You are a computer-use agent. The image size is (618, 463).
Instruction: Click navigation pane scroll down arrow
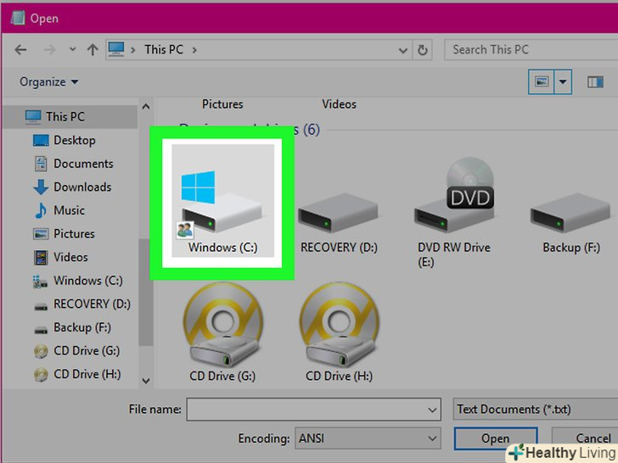(x=146, y=381)
